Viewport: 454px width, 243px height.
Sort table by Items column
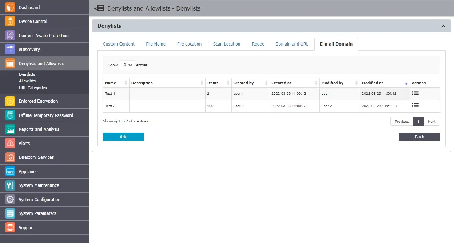pos(218,83)
